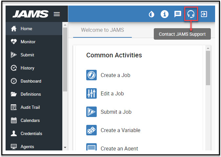Click the sidebar scrollbar thumb

point(65,59)
